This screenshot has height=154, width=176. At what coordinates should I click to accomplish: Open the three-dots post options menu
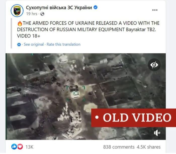(155, 10)
